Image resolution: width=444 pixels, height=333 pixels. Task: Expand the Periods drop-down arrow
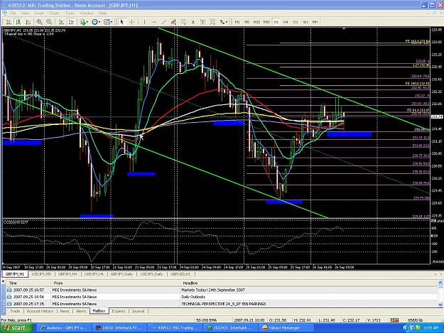(99, 22)
